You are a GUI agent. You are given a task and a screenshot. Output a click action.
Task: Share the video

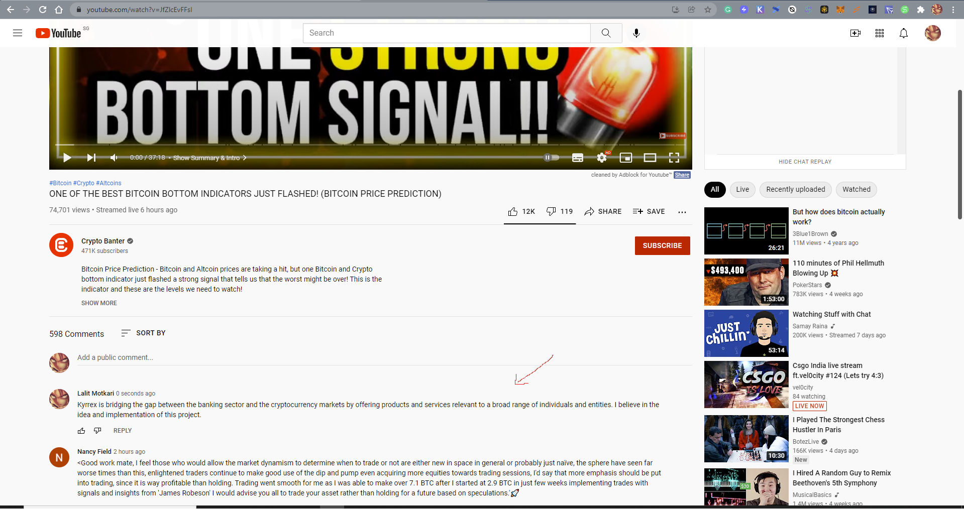click(603, 212)
